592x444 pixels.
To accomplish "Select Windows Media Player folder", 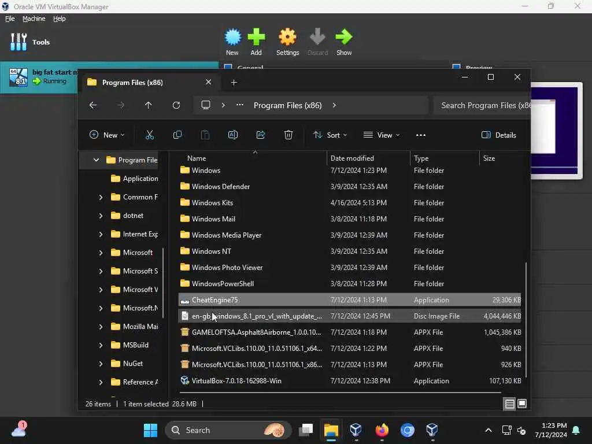I will pyautogui.click(x=350, y=235).
